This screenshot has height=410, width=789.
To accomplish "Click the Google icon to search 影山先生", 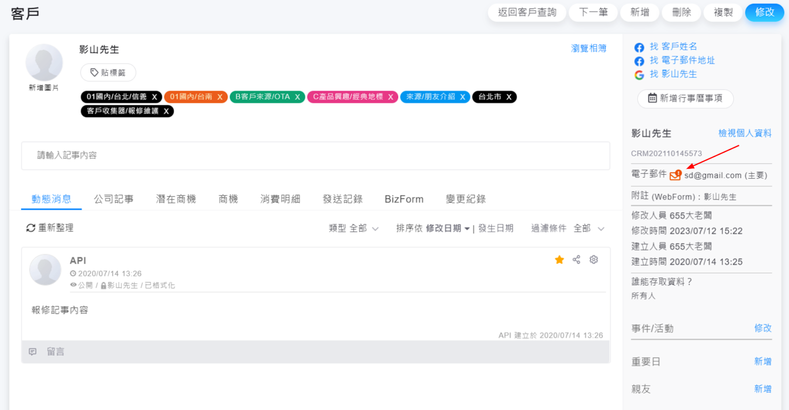I will tap(639, 75).
